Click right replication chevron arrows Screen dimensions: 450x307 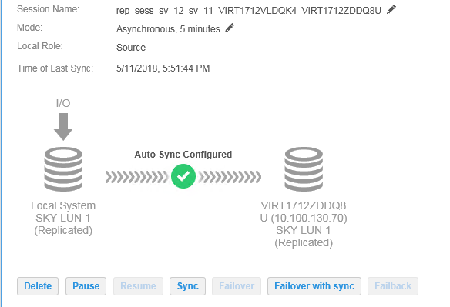[x=230, y=177]
